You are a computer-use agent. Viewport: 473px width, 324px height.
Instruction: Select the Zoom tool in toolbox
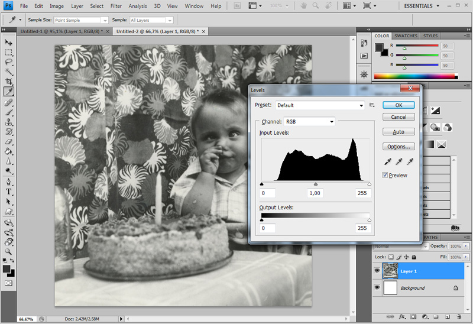click(x=9, y=252)
